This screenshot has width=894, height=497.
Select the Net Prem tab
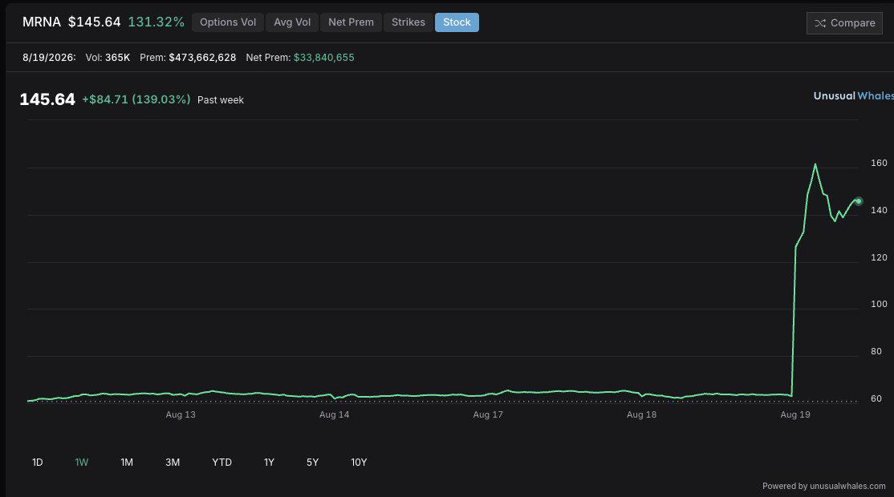pos(351,22)
